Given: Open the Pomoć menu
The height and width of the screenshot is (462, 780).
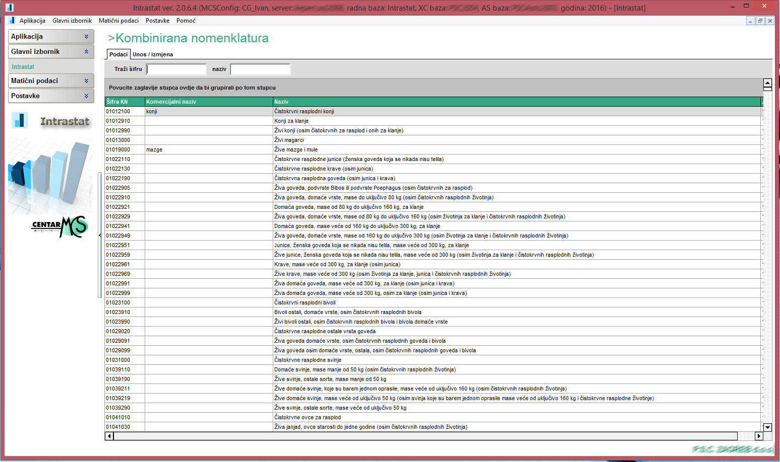Looking at the screenshot, I should (x=186, y=21).
